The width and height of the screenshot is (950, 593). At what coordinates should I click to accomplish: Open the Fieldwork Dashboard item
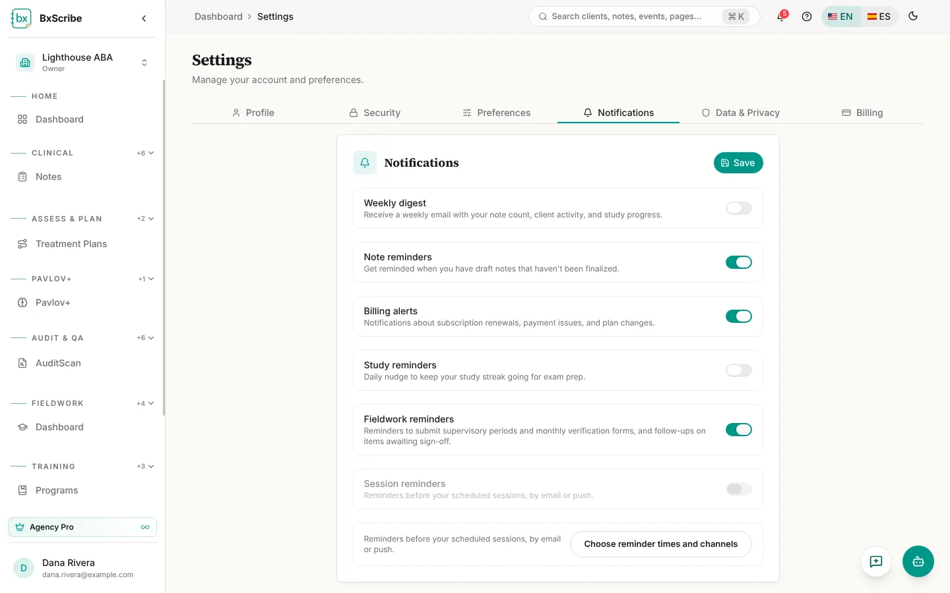coord(82,427)
